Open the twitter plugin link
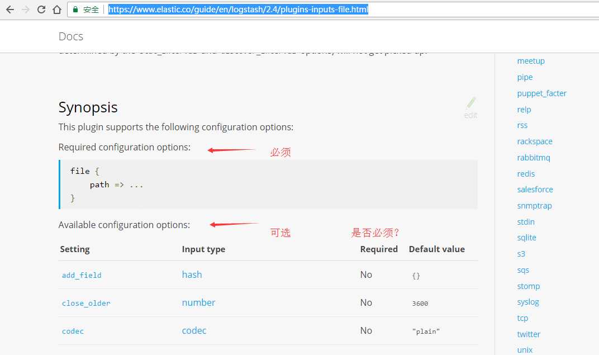 [x=529, y=334]
